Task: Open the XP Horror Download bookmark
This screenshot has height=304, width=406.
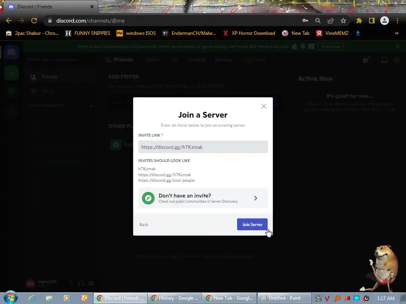Action: (249, 33)
